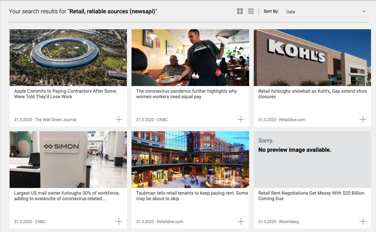The height and width of the screenshot is (232, 376).
Task: Open Retail furloughs snowball headline
Action: [312, 94]
